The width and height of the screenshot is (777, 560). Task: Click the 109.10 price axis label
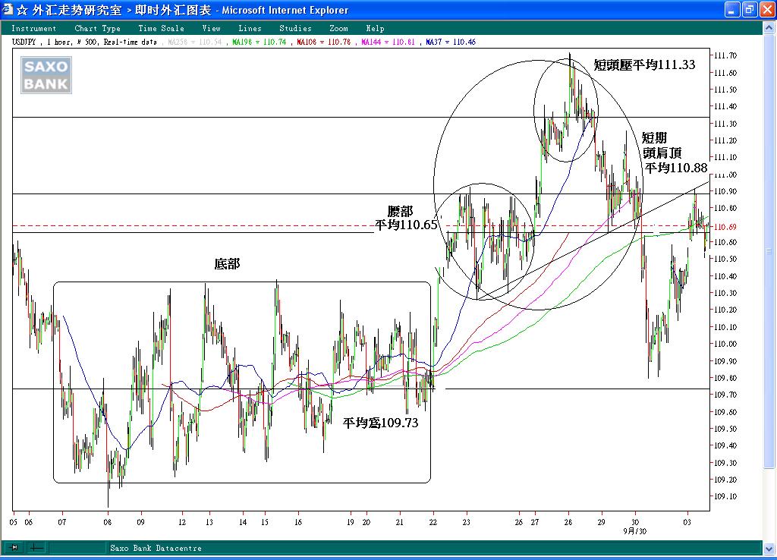point(725,496)
